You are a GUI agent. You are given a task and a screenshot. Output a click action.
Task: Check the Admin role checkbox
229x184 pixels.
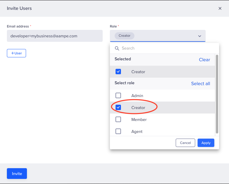point(118,95)
